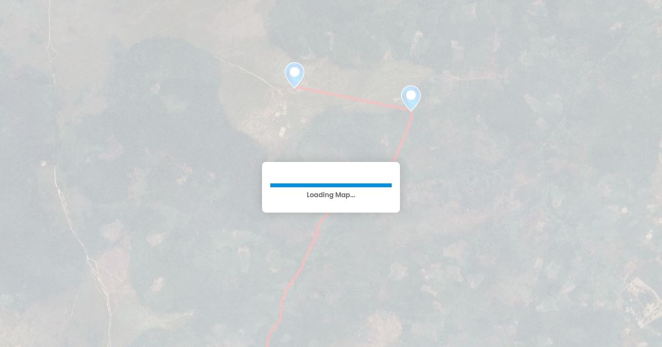Click the "Loading Map..." text

(x=331, y=195)
